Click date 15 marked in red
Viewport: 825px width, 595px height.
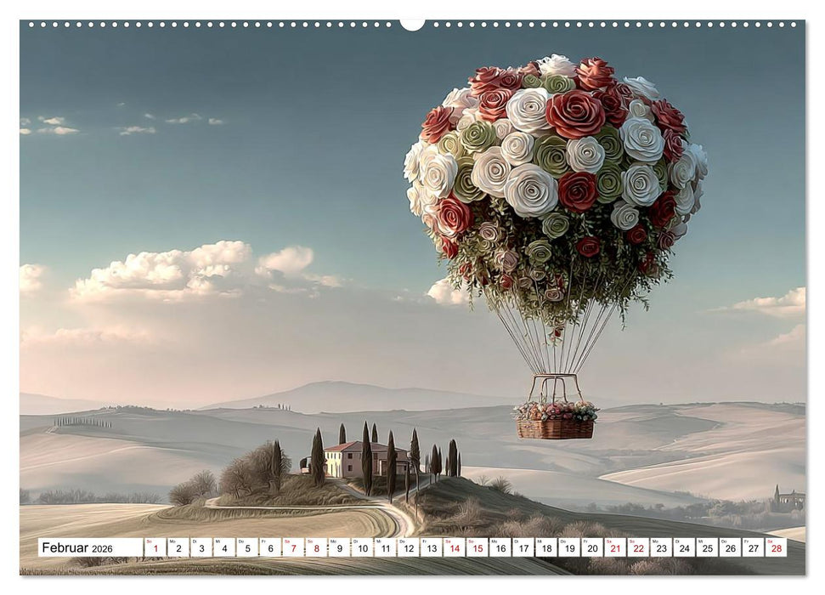tap(479, 549)
